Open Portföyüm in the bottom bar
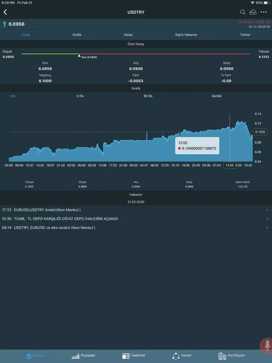 [231, 356]
